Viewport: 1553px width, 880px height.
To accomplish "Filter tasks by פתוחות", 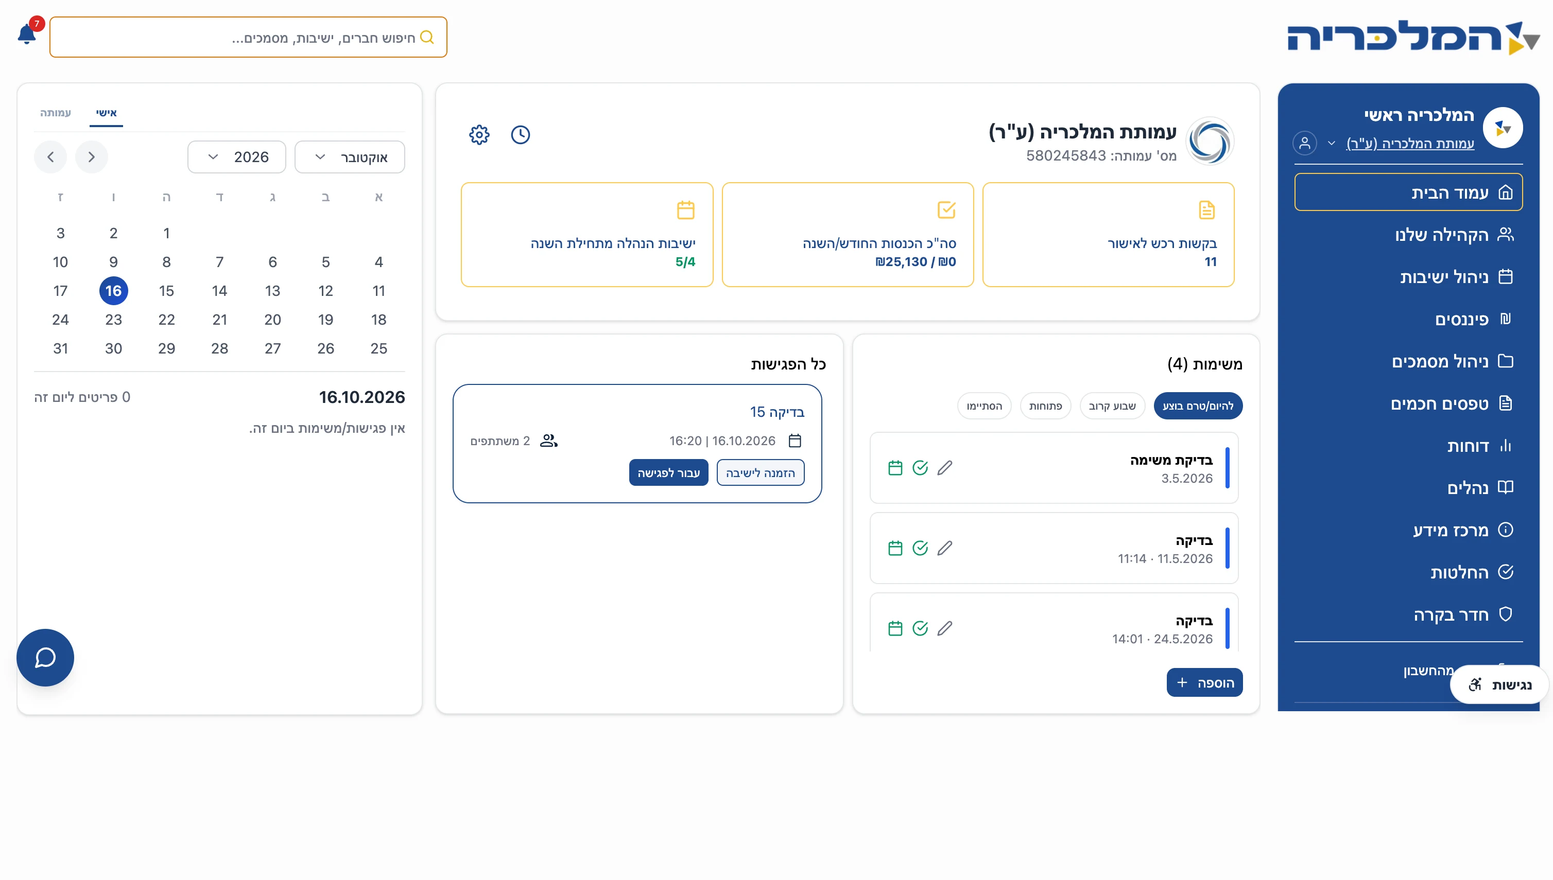I will [1045, 406].
